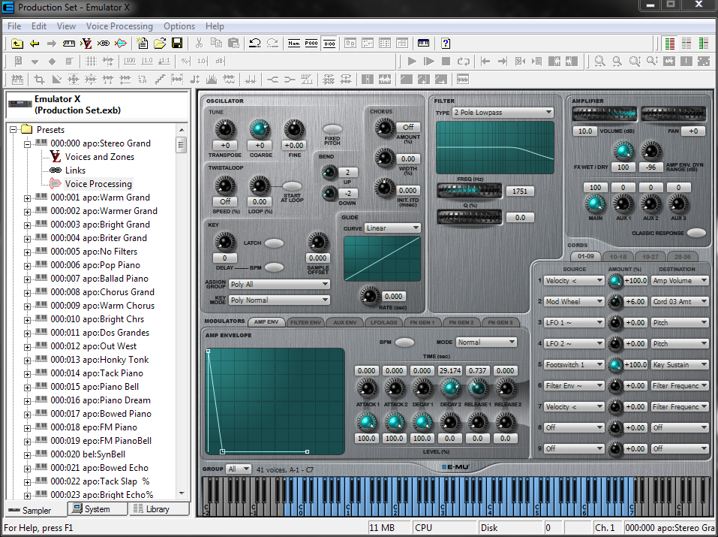Screen dimensions: 718x537
Task: Click the preset tree scroll-down arrow
Action: tap(182, 493)
